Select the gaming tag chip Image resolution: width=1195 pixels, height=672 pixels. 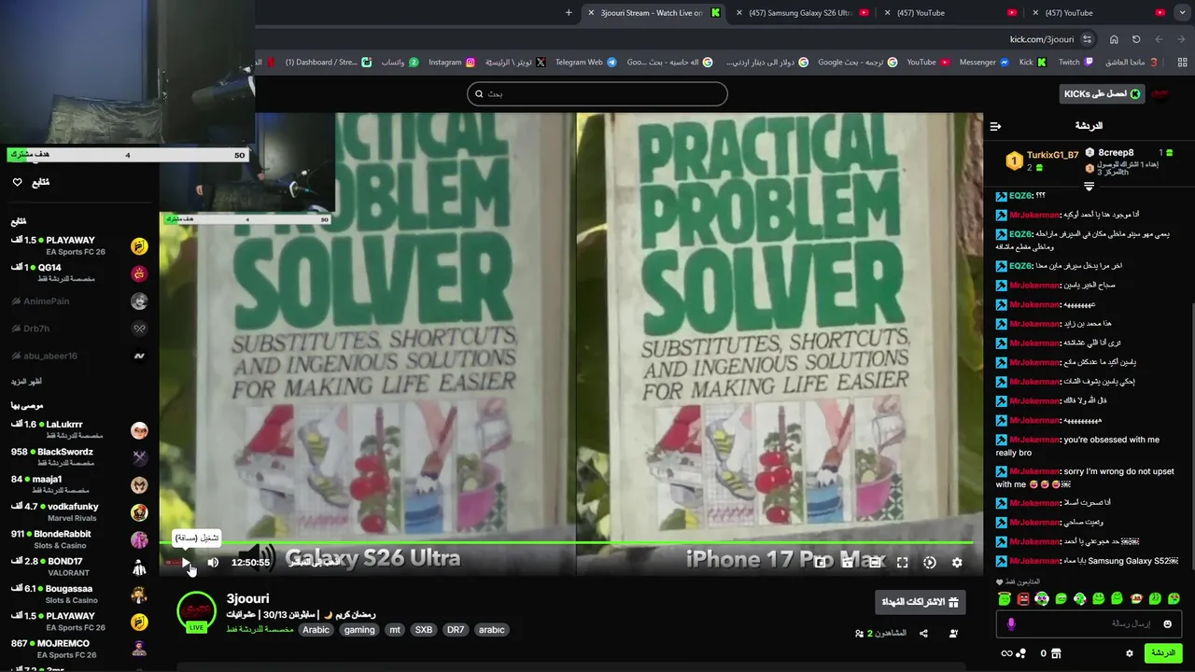(x=358, y=630)
